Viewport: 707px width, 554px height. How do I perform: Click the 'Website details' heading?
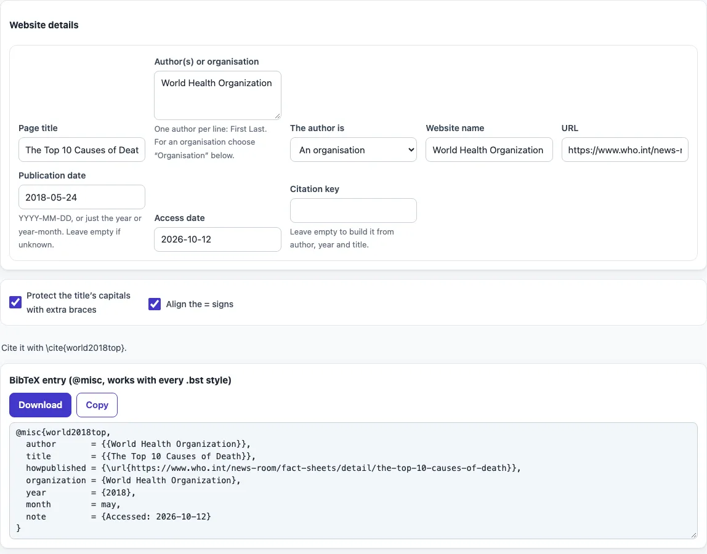[44, 25]
